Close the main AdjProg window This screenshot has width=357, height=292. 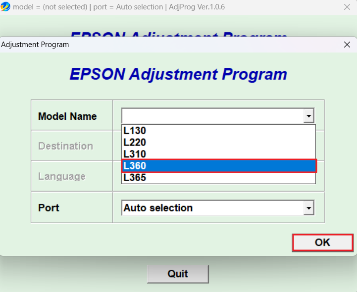pyautogui.click(x=347, y=7)
